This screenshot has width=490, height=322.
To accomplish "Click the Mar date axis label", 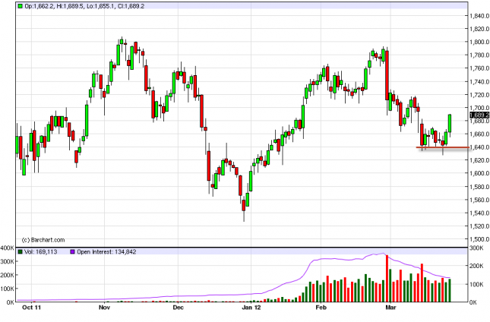I will pyautogui.click(x=392, y=309).
